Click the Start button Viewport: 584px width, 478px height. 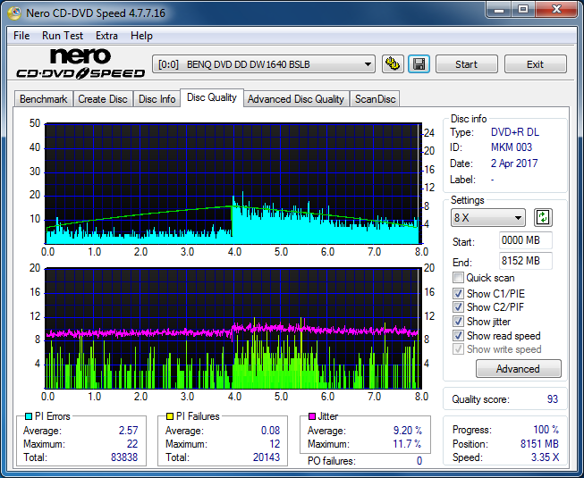(x=466, y=64)
